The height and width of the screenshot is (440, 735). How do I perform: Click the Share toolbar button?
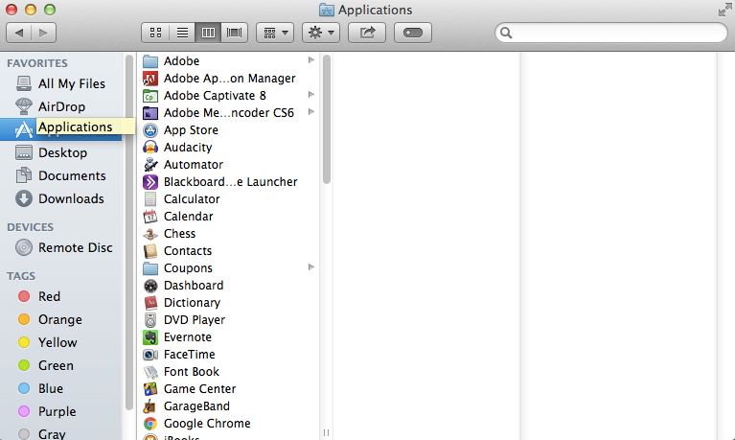[x=367, y=33]
